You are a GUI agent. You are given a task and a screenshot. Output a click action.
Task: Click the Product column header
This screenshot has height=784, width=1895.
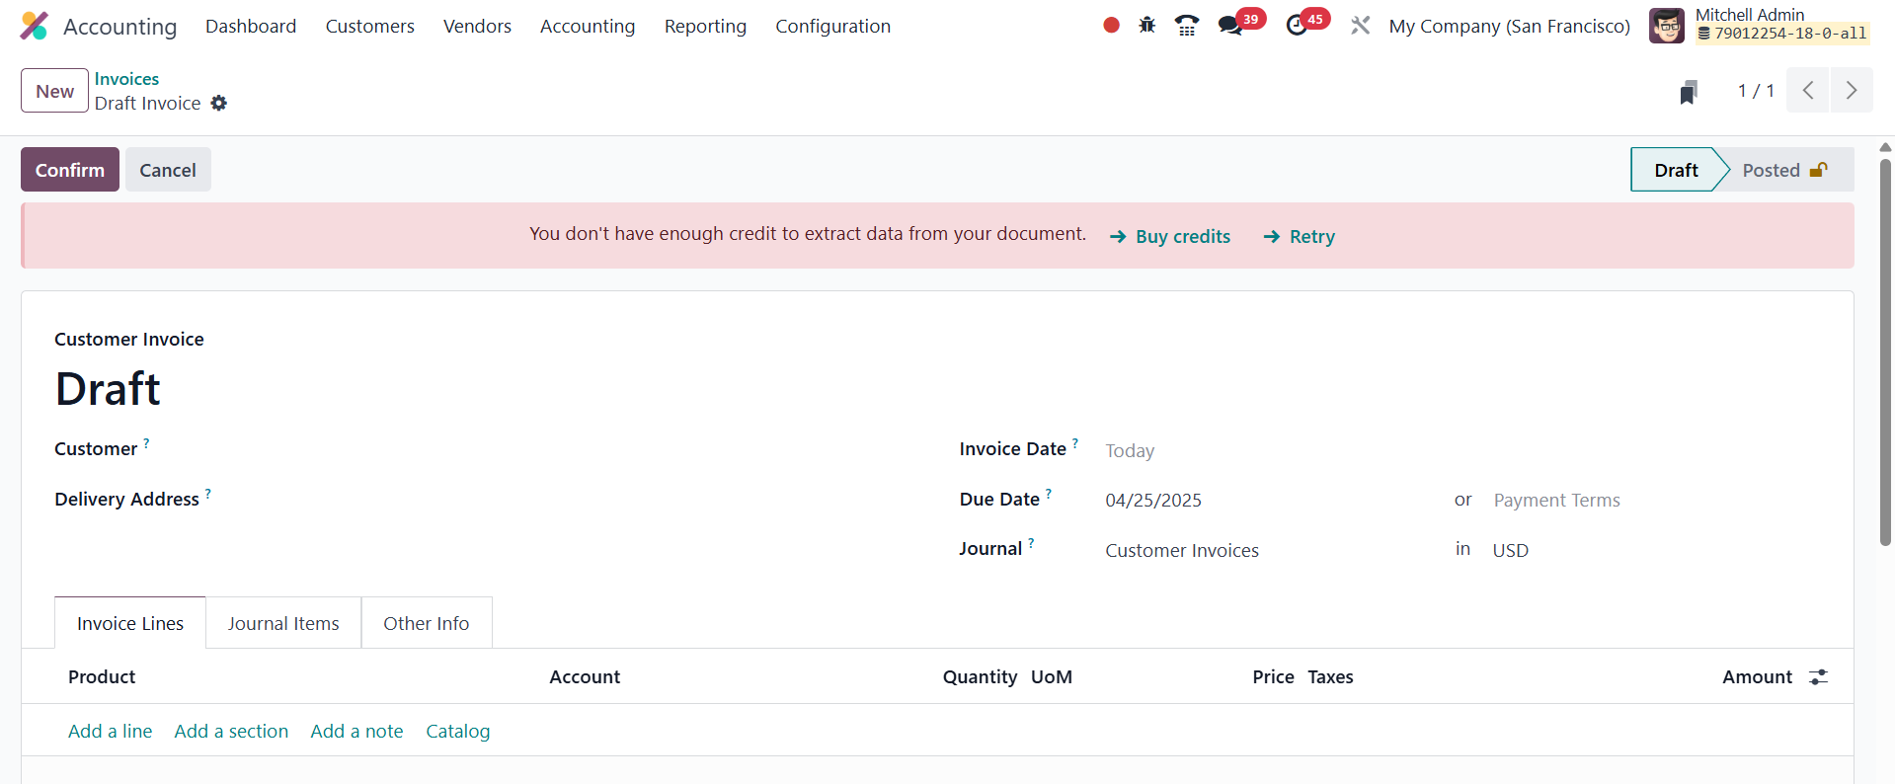pos(102,677)
